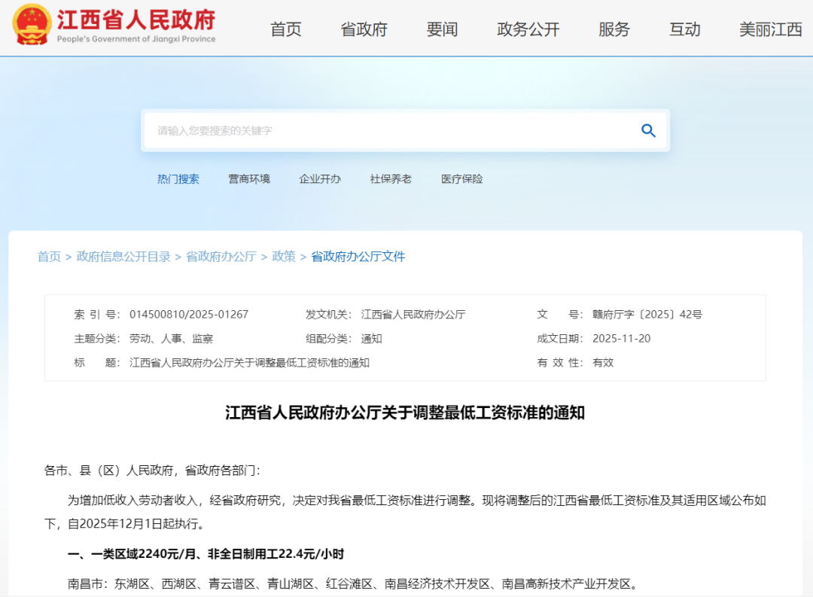
Task: Open the 社保养老 hot search link
Action: [390, 178]
